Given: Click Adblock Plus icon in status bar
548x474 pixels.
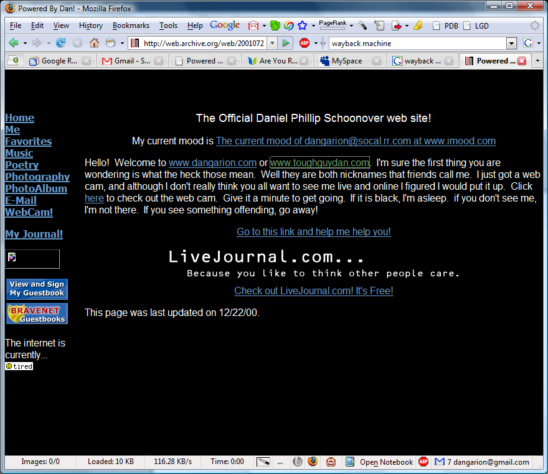Looking at the screenshot, I should [x=423, y=462].
